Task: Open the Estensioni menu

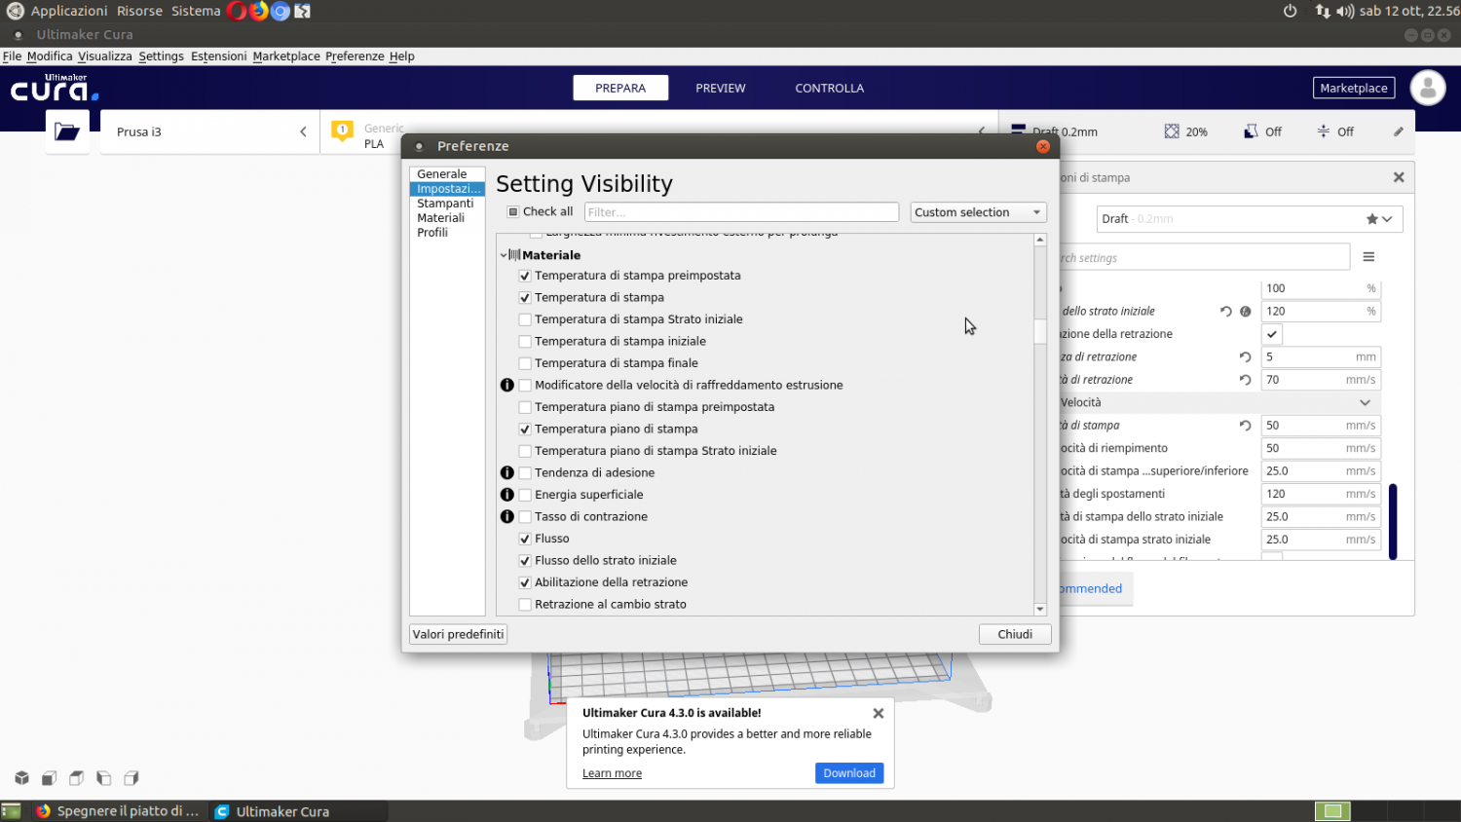Action: tap(218, 56)
